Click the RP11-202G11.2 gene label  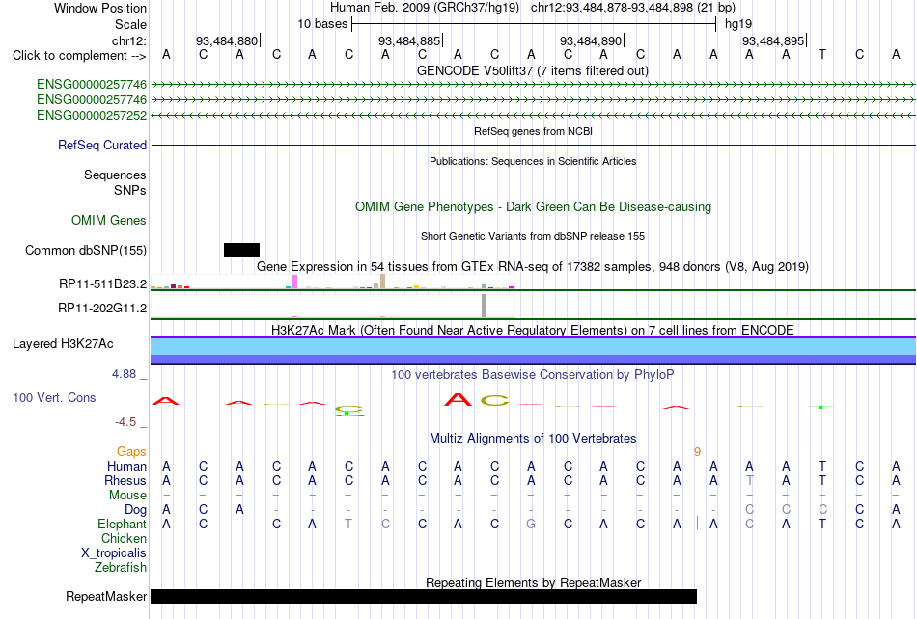click(102, 308)
